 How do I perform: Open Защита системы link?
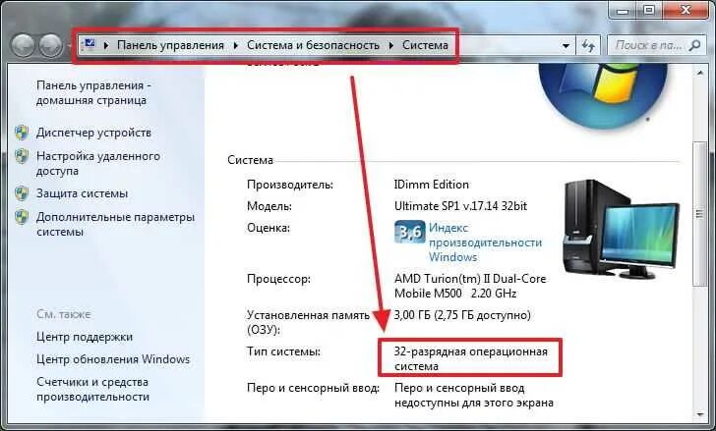coord(83,193)
